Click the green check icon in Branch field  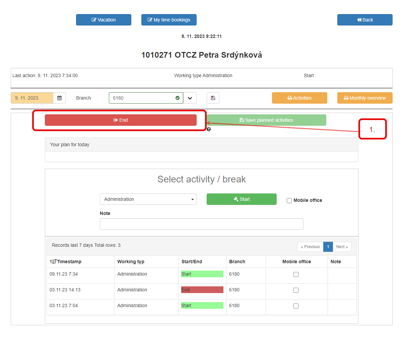pyautogui.click(x=178, y=98)
